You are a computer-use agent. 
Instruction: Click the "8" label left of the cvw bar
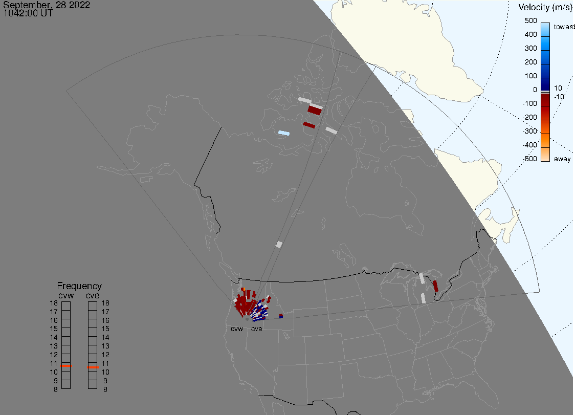[56, 390]
